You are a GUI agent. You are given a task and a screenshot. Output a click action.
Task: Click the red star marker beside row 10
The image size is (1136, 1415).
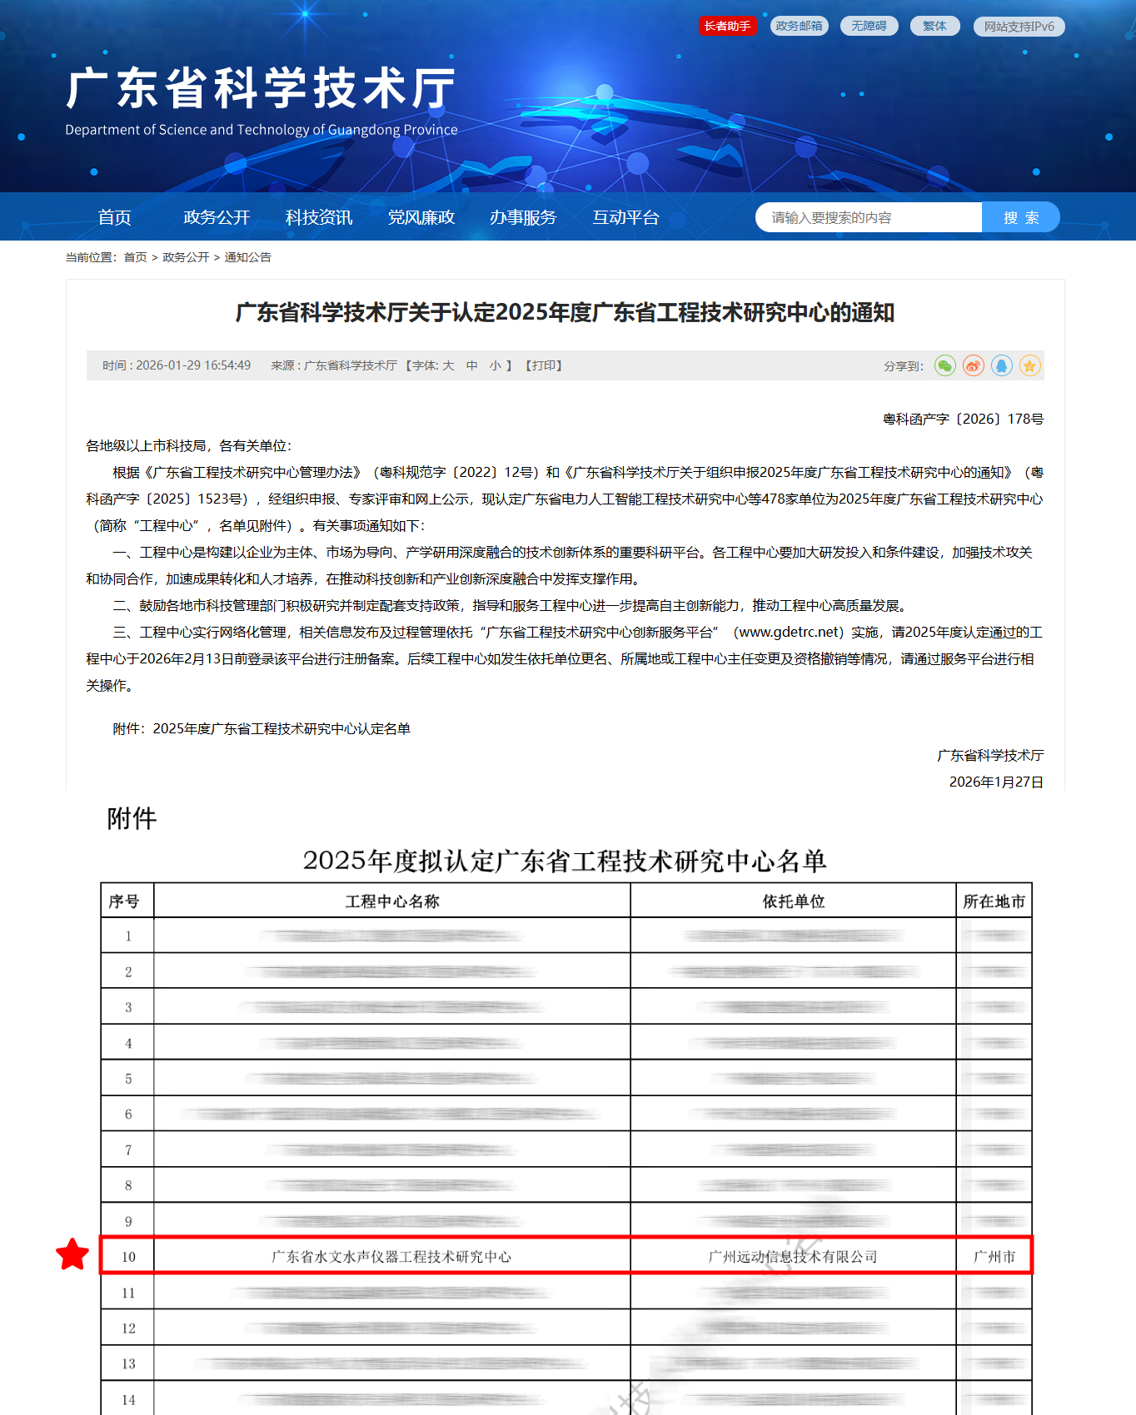[72, 1254]
